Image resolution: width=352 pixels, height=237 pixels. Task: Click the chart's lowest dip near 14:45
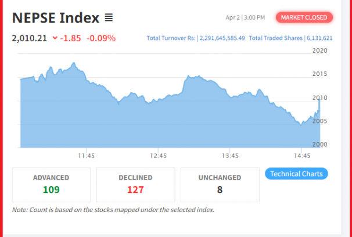[x=301, y=125]
